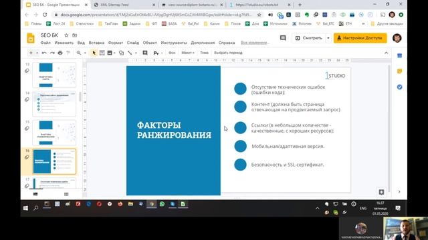Screen dimensions: 428x240
Task: Click the Explore button at slide corner
Action: click(x=381, y=192)
